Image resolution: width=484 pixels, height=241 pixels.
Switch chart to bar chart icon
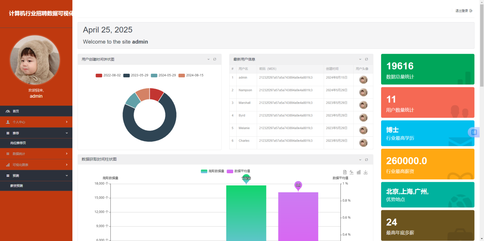click(359, 172)
